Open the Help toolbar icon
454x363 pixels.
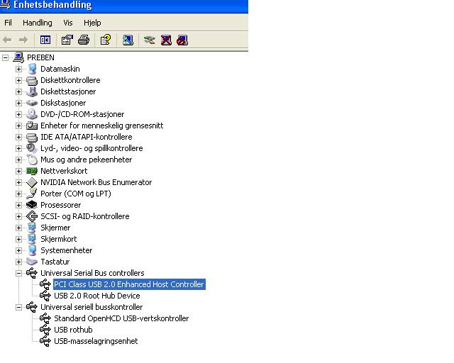[x=106, y=40]
